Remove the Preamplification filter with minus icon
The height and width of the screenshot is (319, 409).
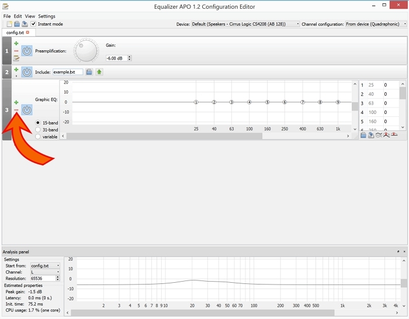[x=16, y=51]
